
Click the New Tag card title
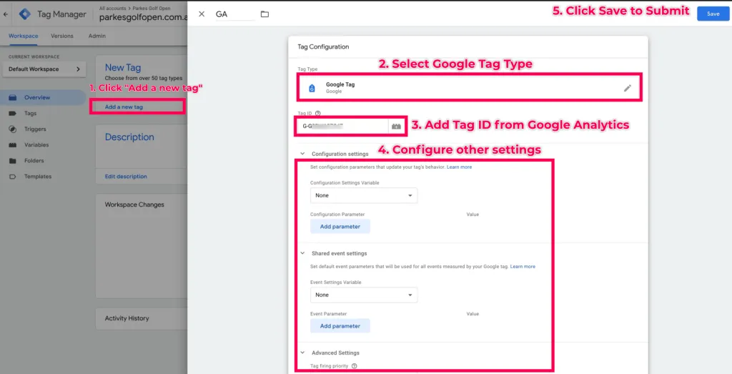coord(123,68)
